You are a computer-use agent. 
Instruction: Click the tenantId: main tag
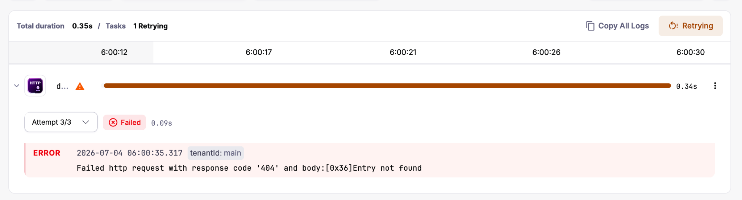(x=216, y=153)
